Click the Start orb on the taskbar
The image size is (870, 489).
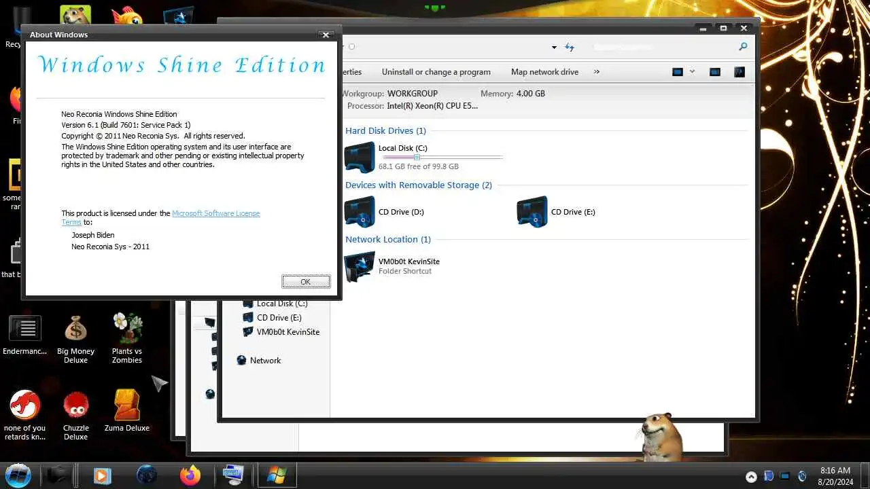(18, 475)
